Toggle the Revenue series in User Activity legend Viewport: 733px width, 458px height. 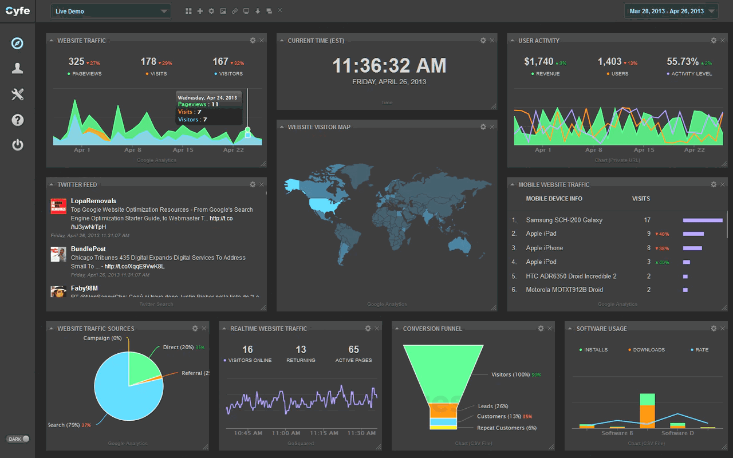point(545,74)
